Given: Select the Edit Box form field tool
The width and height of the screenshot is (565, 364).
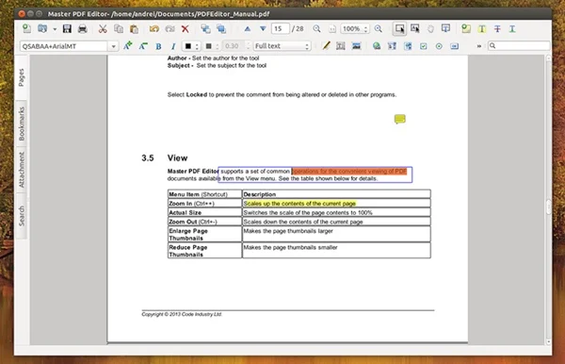Looking at the screenshot, I should click(392, 46).
